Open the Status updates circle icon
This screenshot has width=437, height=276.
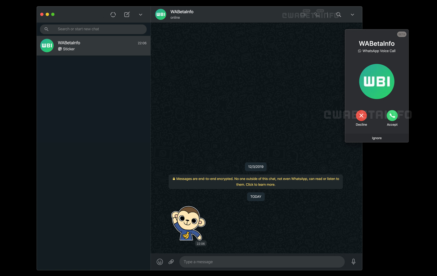click(113, 15)
